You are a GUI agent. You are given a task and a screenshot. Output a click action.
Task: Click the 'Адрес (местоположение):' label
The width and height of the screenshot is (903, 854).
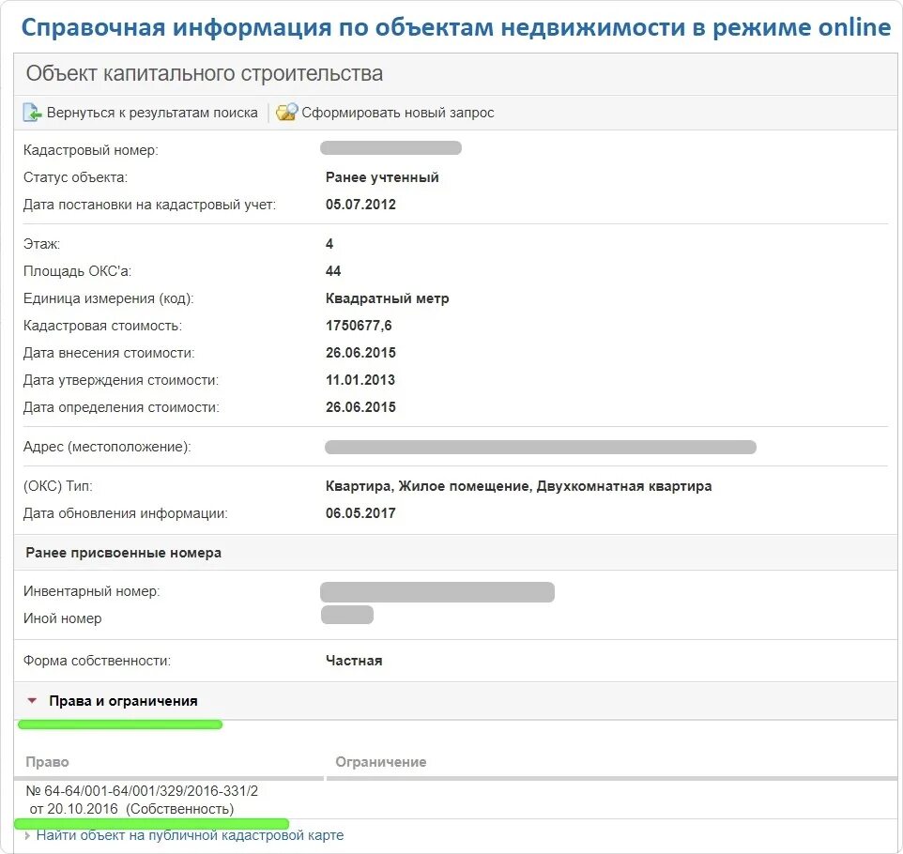tap(107, 447)
